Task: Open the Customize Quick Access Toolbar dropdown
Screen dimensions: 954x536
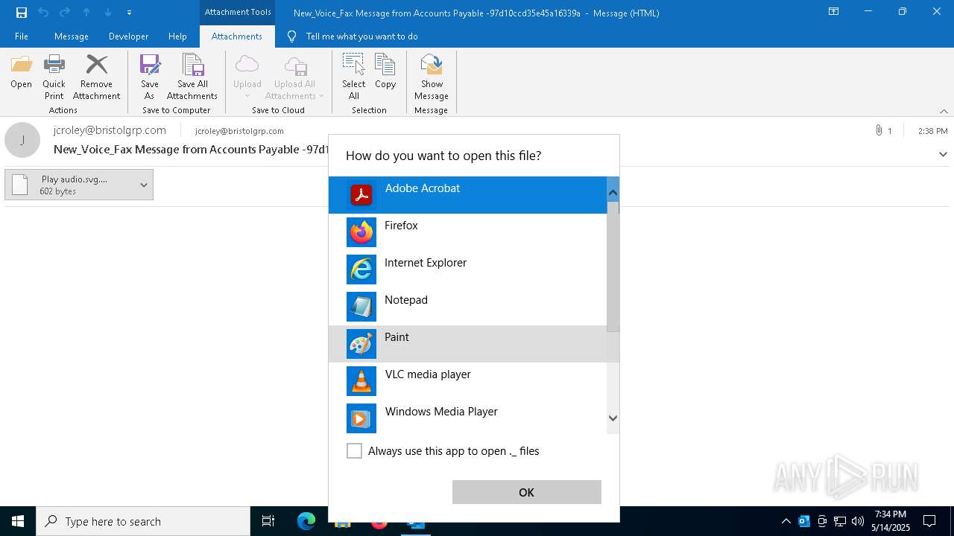Action: click(130, 13)
